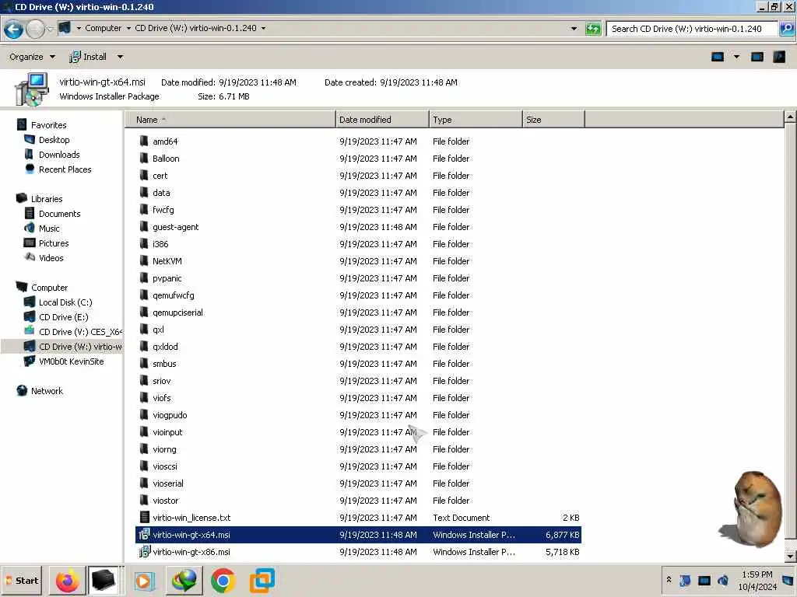Image resolution: width=797 pixels, height=597 pixels.
Task: Open the recent pages dropdown near Forward
Action: pos(50,29)
